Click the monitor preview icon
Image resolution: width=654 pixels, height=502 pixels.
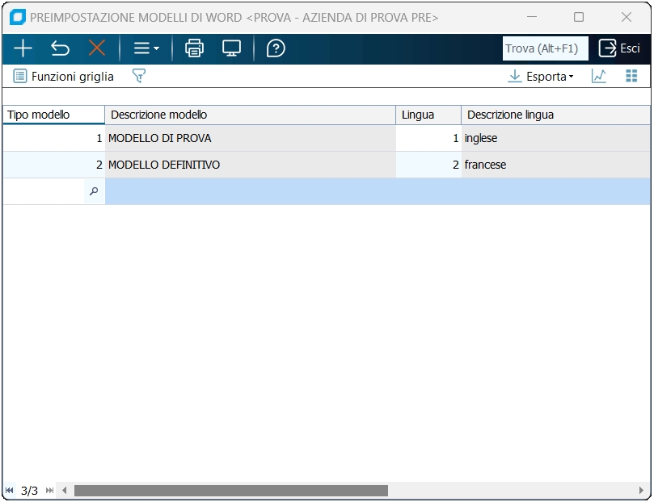231,48
